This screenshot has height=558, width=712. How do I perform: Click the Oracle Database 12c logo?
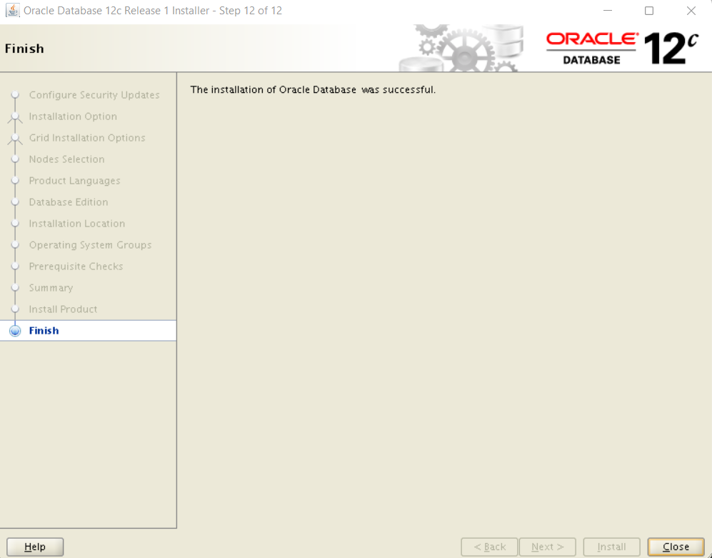click(622, 48)
